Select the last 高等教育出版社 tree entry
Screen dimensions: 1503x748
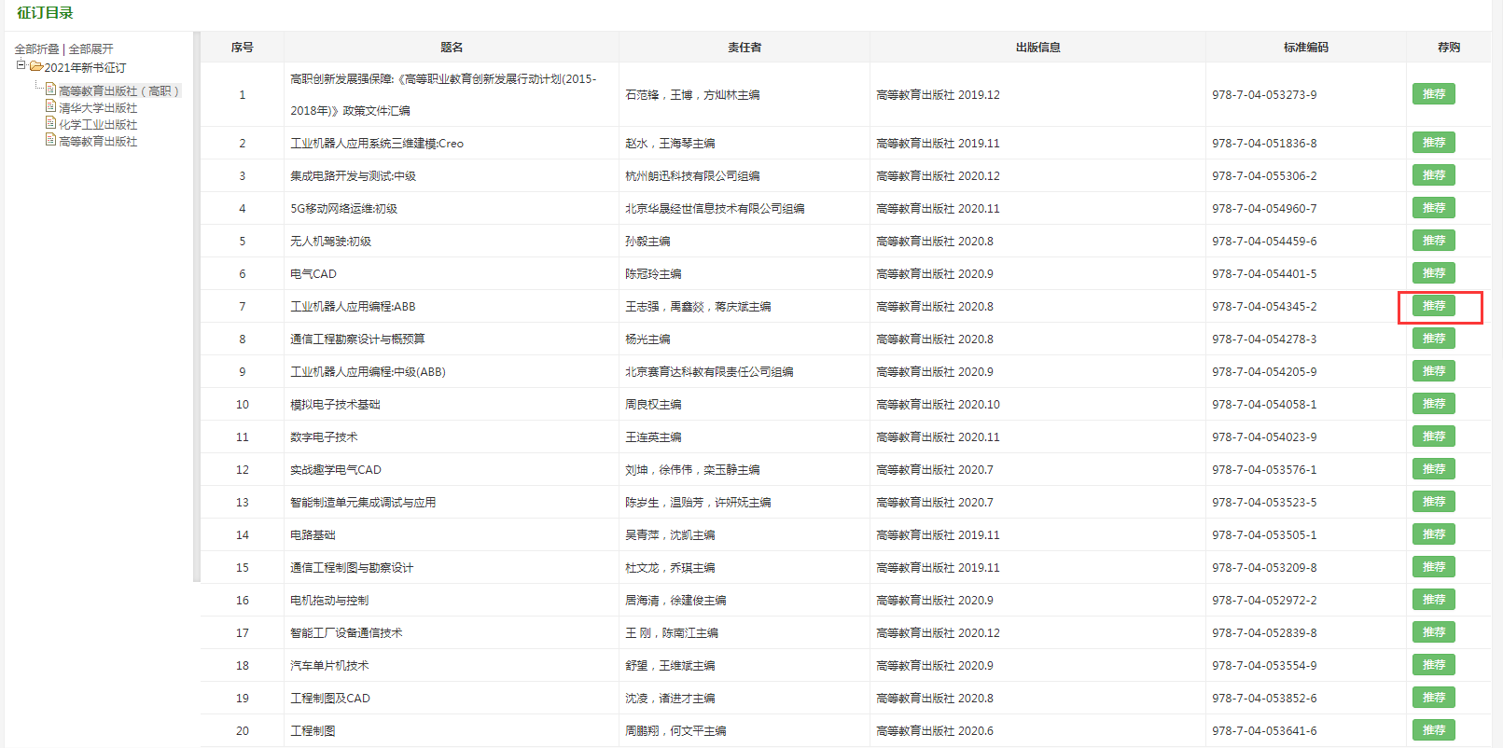click(98, 142)
